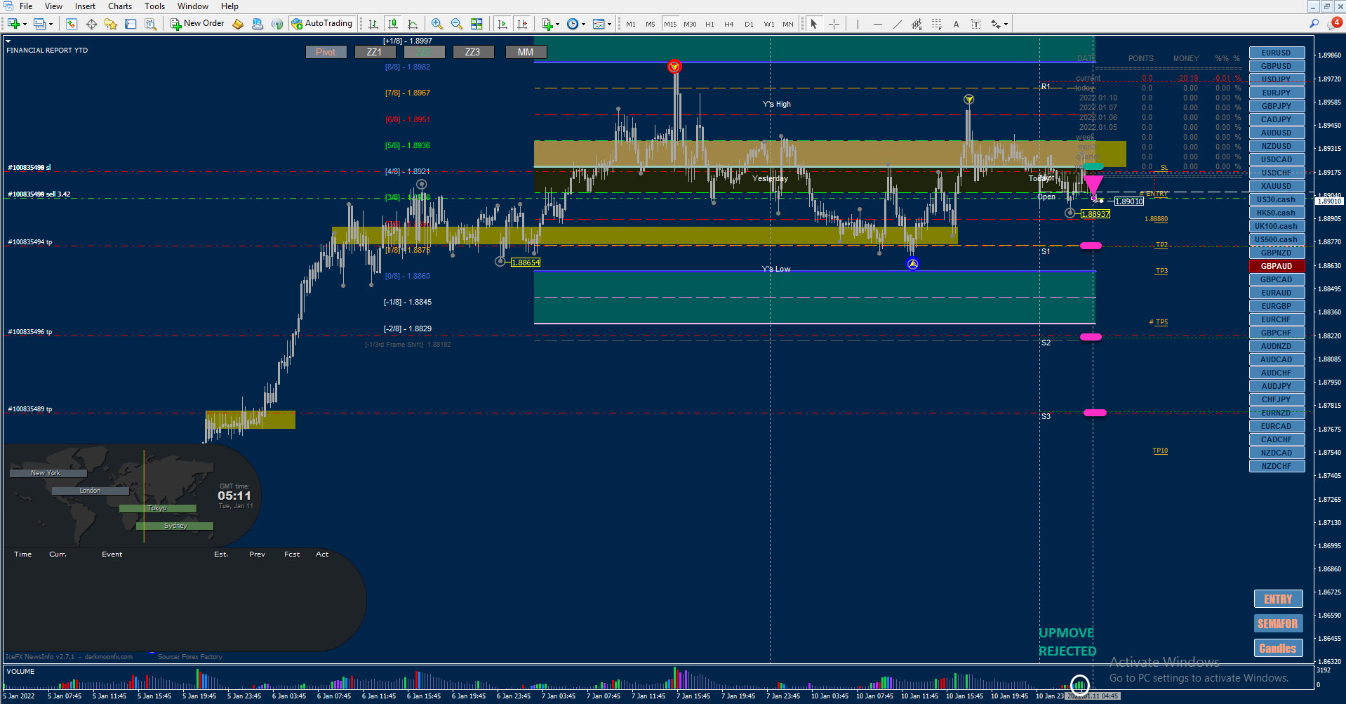Image resolution: width=1346 pixels, height=704 pixels.
Task: Open the Insert menu
Action: click(86, 6)
